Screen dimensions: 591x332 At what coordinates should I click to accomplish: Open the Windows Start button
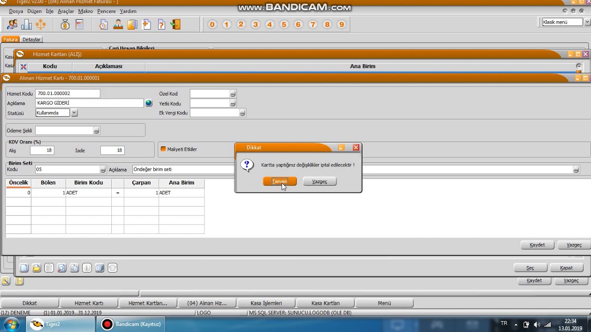(x=11, y=324)
